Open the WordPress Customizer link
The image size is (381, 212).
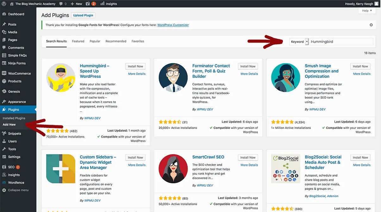(x=173, y=25)
